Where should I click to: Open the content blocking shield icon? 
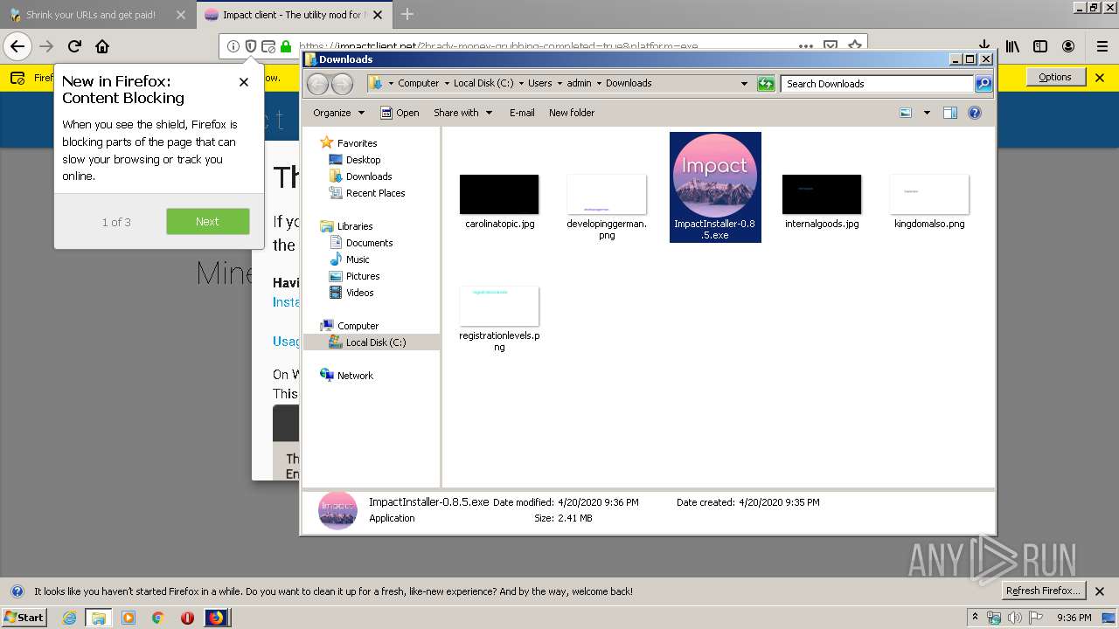click(x=250, y=46)
